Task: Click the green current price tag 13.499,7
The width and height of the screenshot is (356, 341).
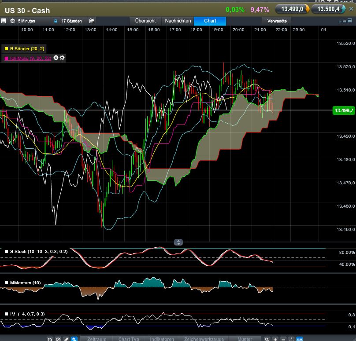Action: 344,110
